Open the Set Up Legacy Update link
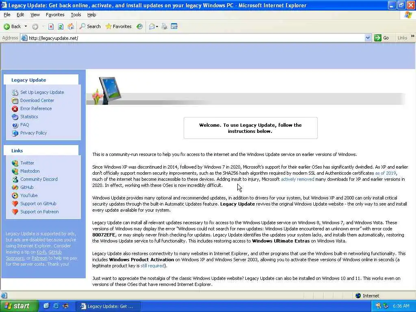The height and width of the screenshot is (312, 416). (42, 92)
